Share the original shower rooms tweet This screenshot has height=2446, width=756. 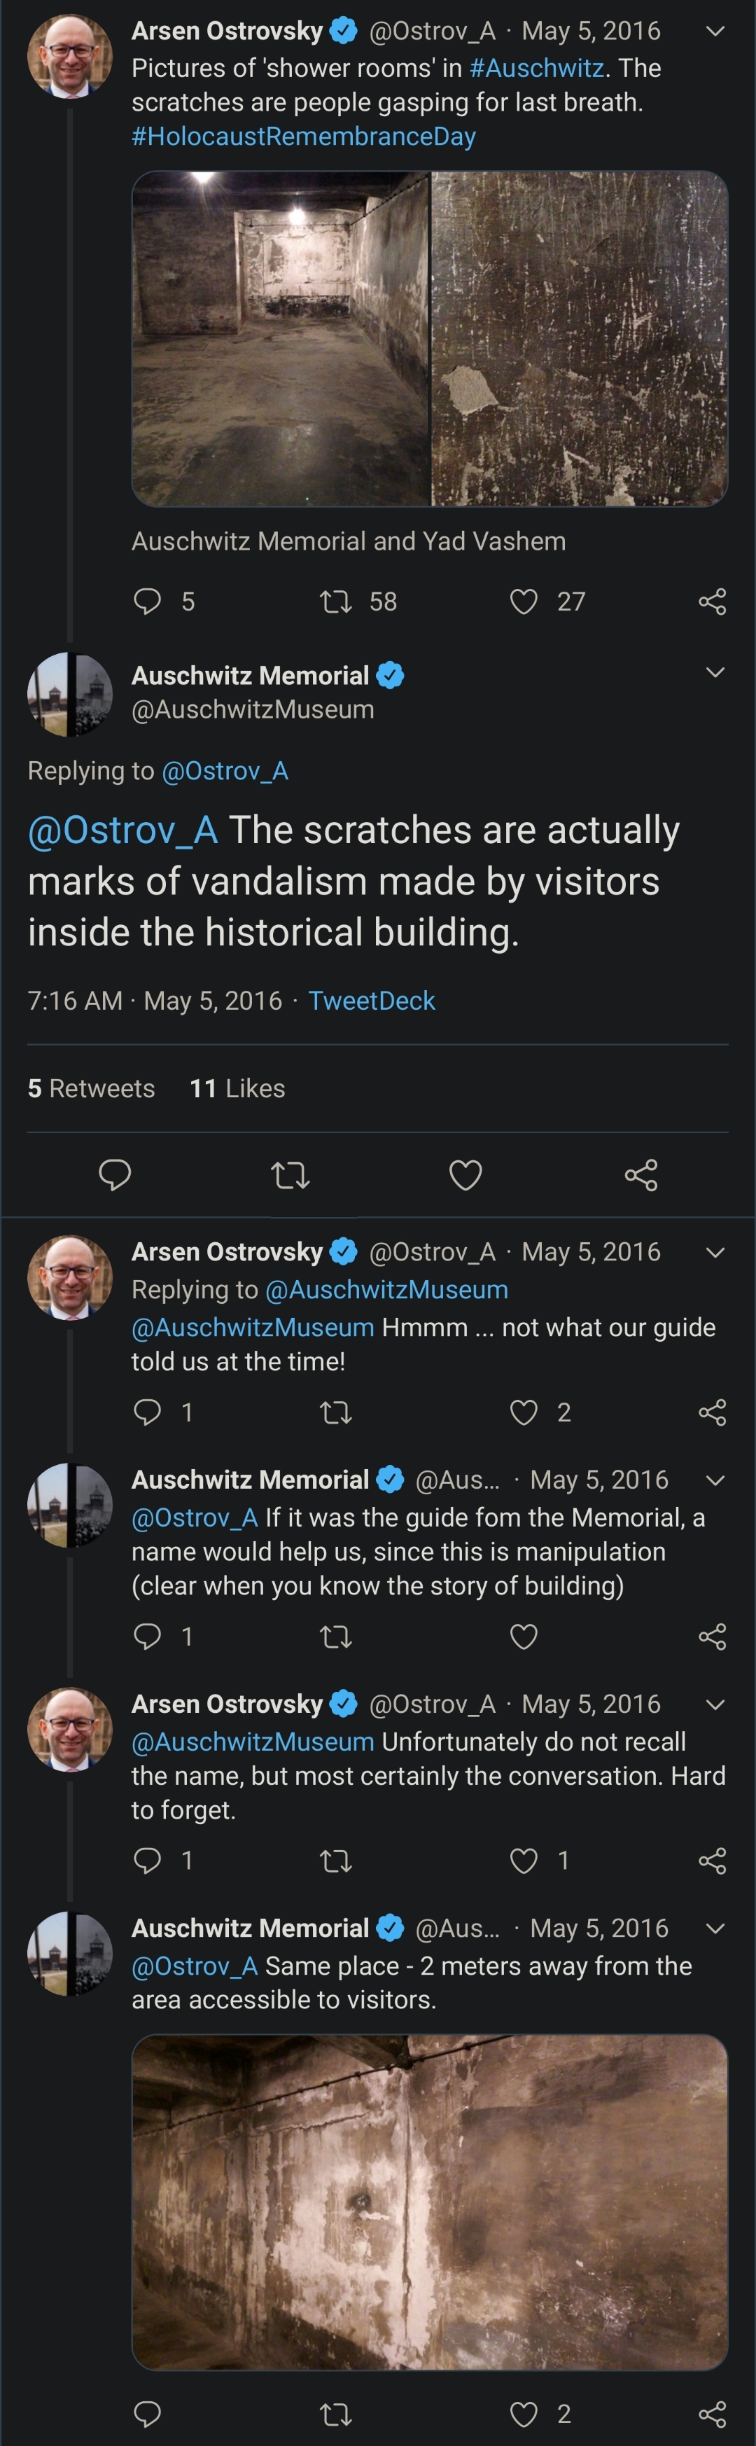tap(713, 601)
